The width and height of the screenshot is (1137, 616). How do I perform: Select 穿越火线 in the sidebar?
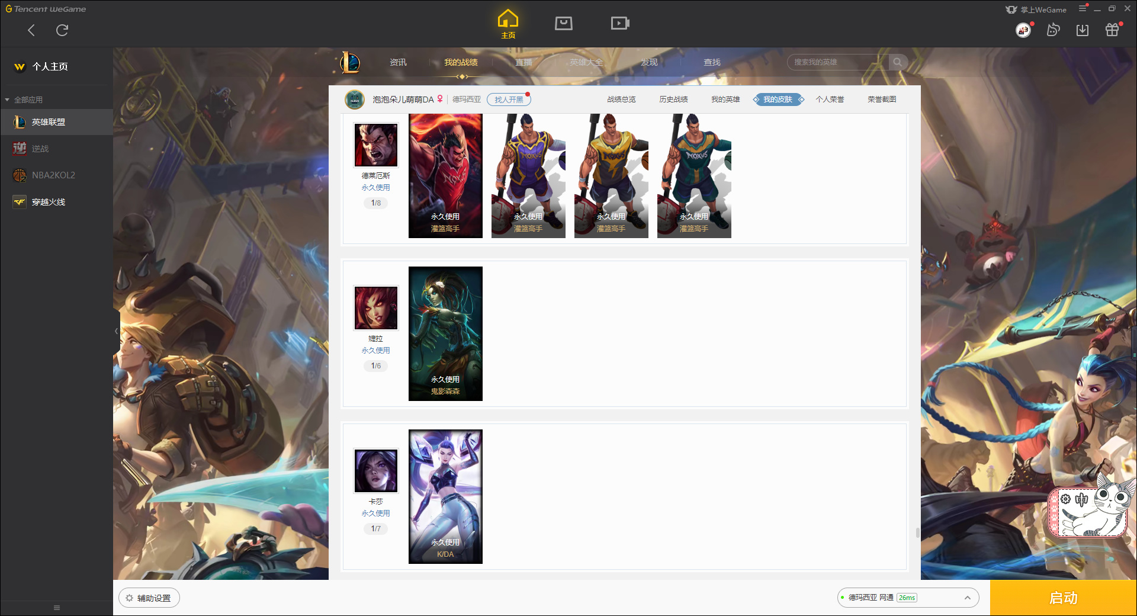coord(56,202)
